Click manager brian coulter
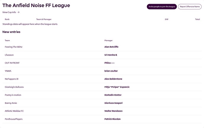Screen dimensions: 204x128 pyautogui.click(x=111, y=71)
